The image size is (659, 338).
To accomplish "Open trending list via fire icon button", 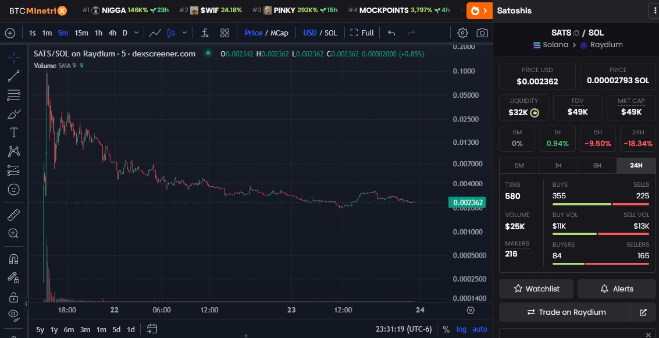I will coord(479,10).
